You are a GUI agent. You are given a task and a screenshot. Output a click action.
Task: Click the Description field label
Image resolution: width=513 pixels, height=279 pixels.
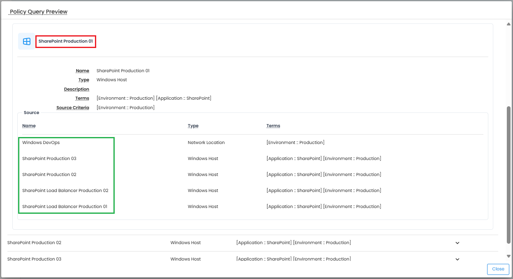[x=76, y=89]
